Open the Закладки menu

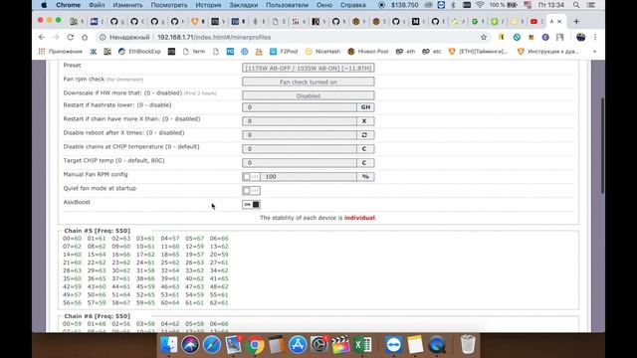coord(244,5)
